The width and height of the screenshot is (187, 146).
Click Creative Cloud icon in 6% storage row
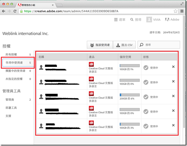point(91,93)
